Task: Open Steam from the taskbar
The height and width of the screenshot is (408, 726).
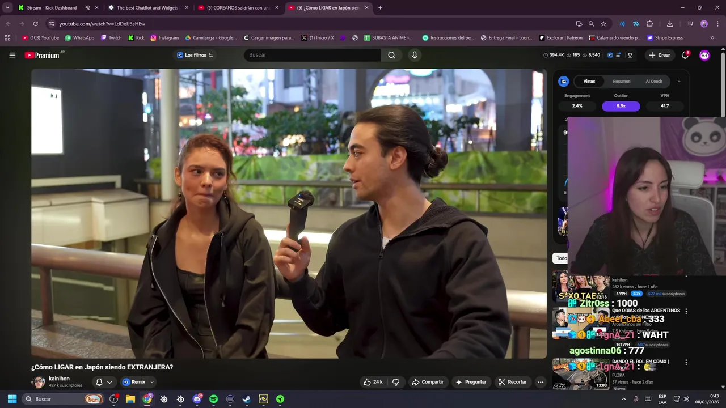Action: [x=247, y=399]
